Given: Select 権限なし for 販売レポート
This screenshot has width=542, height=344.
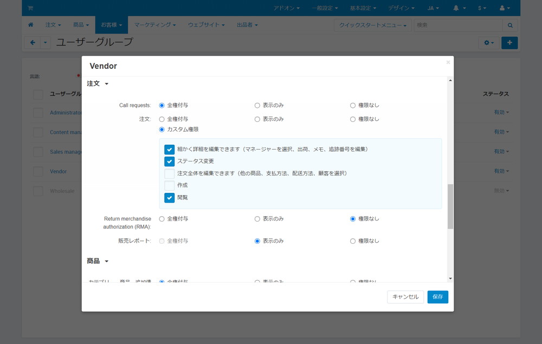Looking at the screenshot, I should pos(353,241).
